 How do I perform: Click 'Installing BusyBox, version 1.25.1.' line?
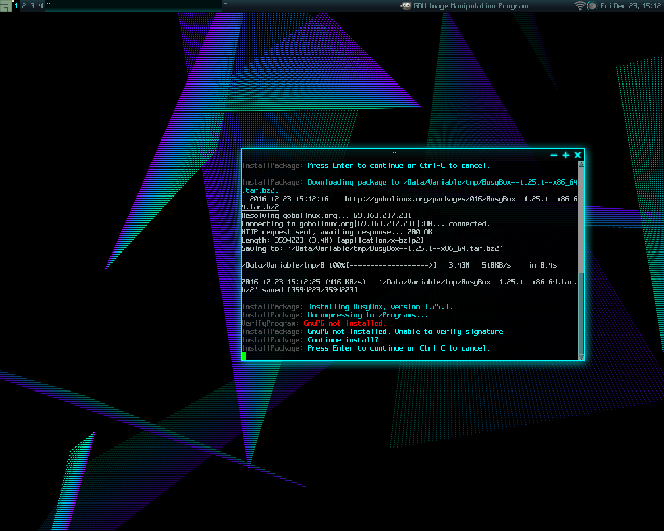(x=380, y=307)
